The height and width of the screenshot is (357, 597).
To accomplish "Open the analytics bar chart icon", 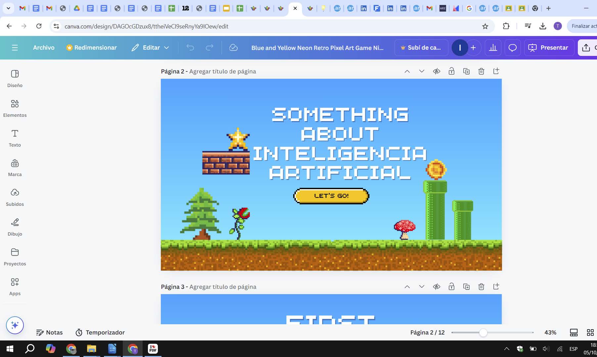I will (493, 48).
